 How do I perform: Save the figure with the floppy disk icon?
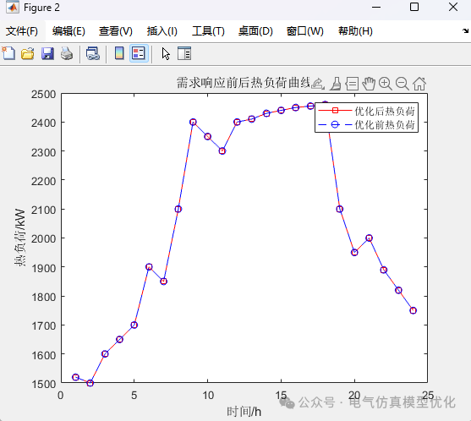pyautogui.click(x=47, y=54)
